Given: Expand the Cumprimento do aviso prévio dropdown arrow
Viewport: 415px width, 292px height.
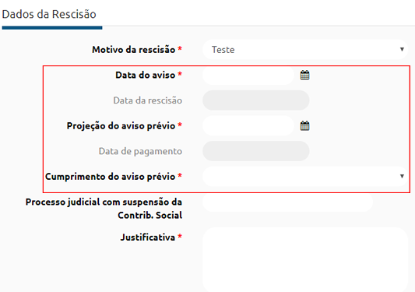Looking at the screenshot, I should click(x=402, y=176).
